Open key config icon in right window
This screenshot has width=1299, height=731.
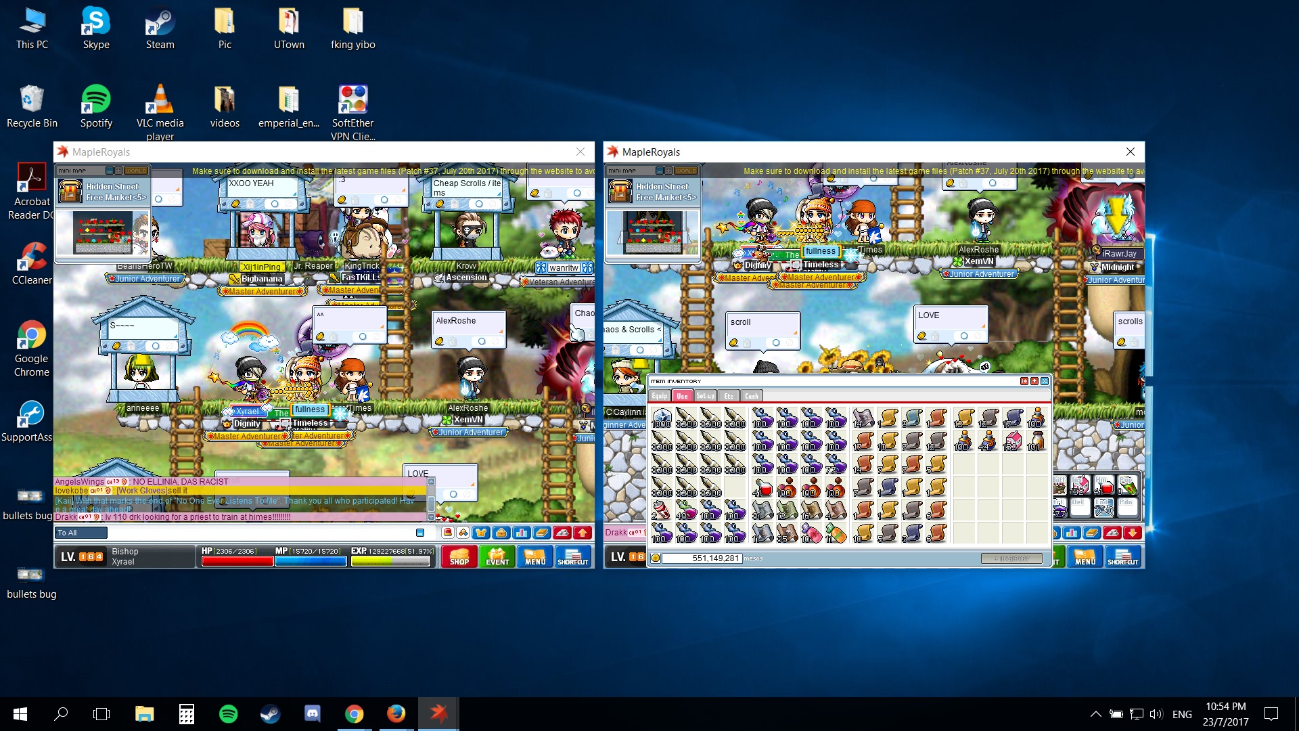tap(1112, 533)
